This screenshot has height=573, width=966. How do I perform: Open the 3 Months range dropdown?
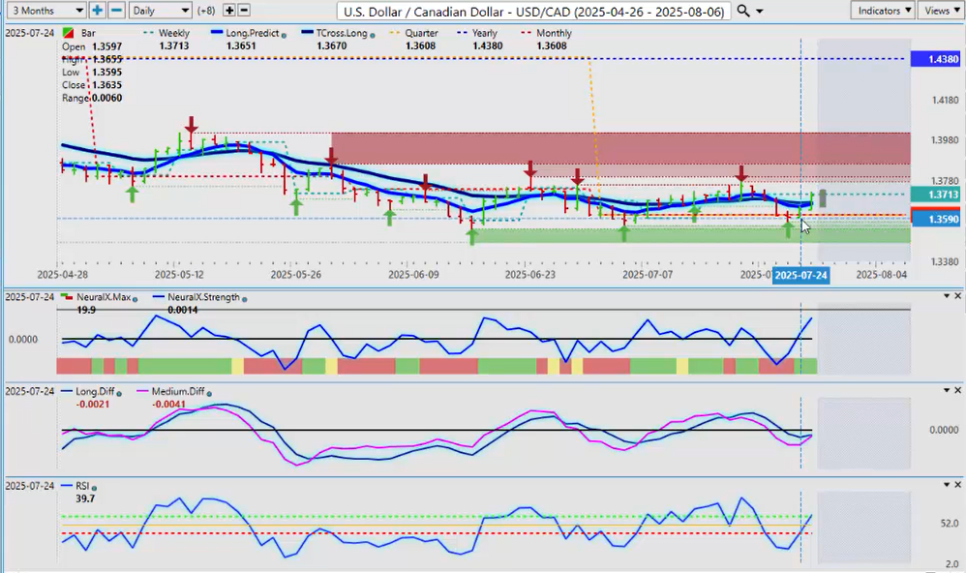[45, 10]
